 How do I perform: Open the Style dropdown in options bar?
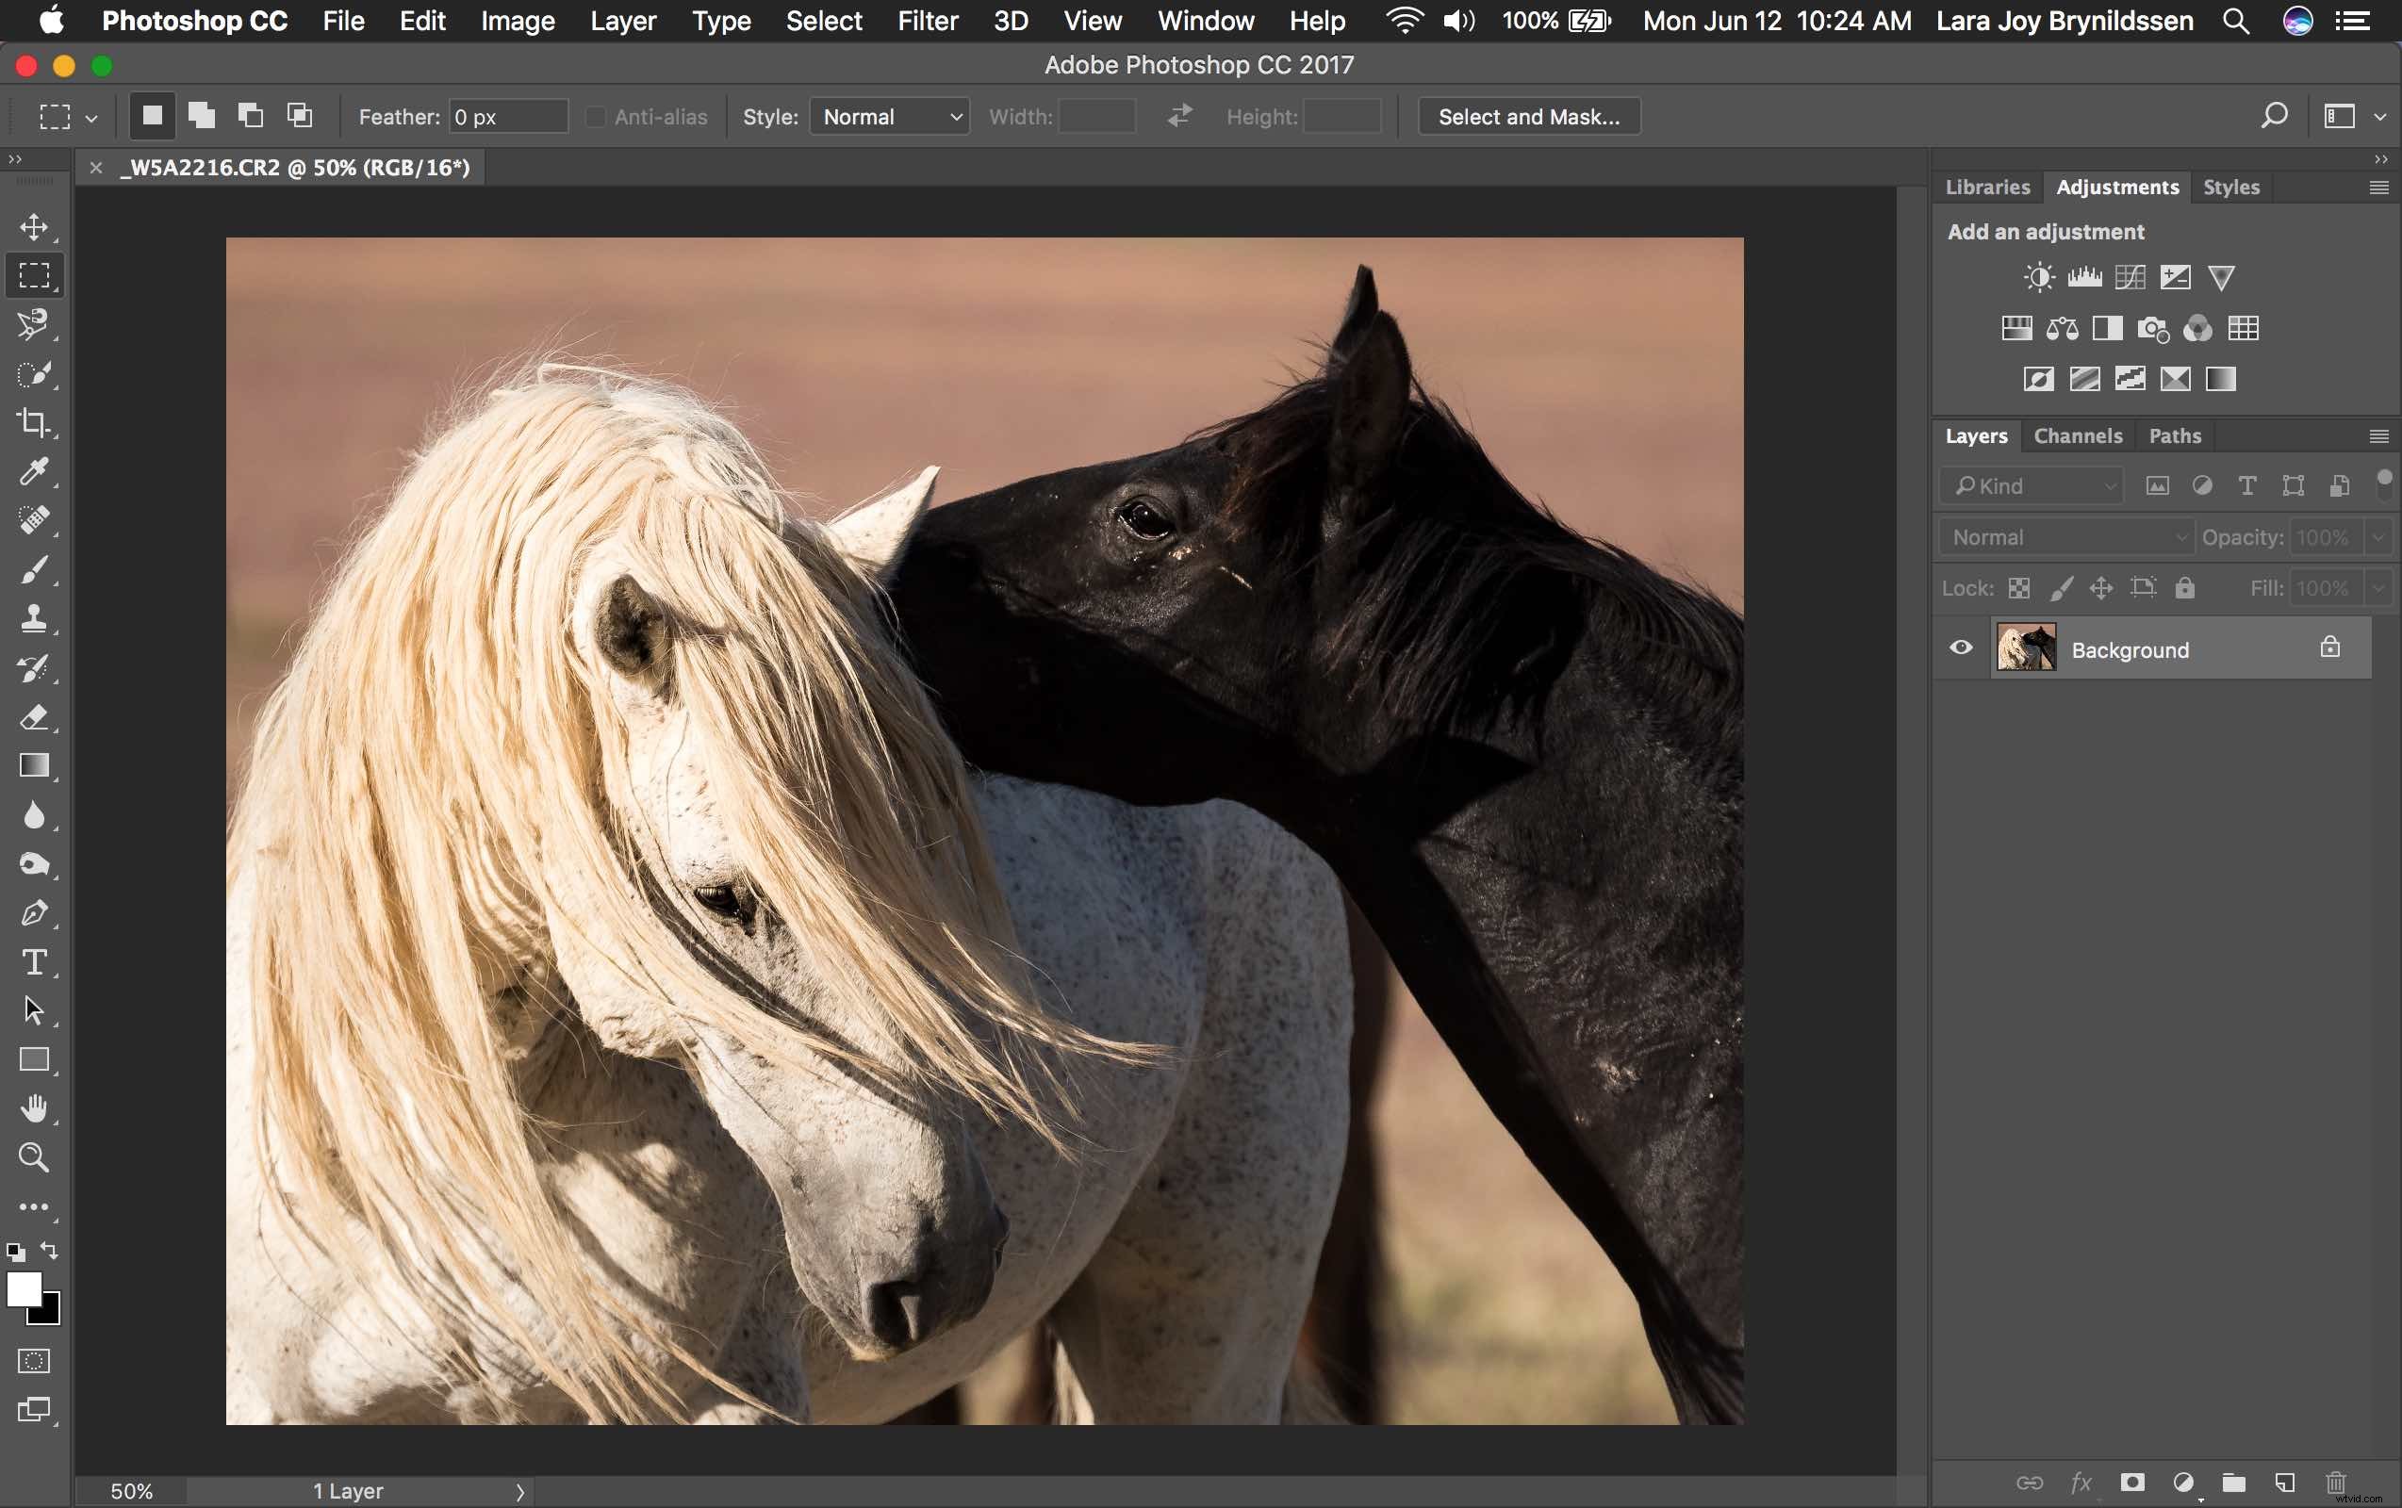click(x=888, y=116)
